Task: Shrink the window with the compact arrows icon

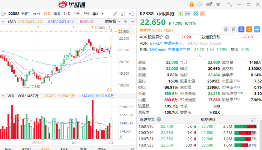Action: (230, 5)
